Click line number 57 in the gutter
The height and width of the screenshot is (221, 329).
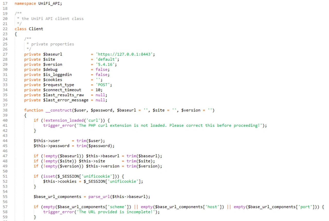click(x=5, y=207)
